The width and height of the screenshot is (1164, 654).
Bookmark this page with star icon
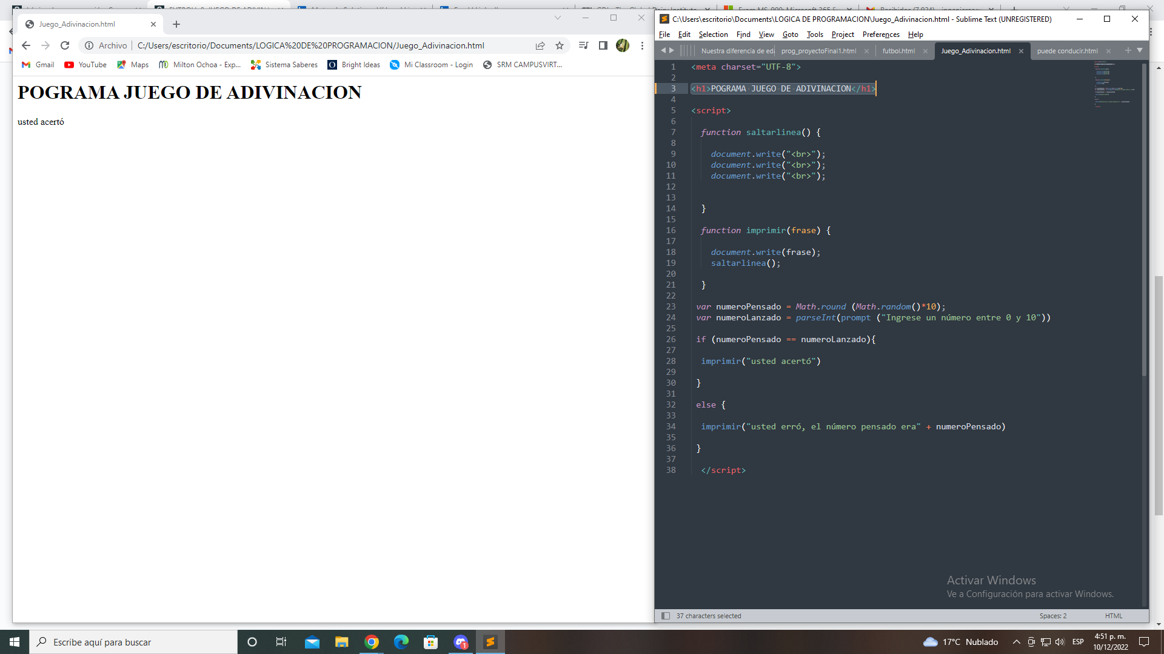560,45
